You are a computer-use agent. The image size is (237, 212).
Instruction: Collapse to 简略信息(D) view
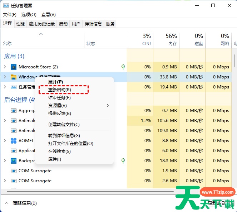21,203
